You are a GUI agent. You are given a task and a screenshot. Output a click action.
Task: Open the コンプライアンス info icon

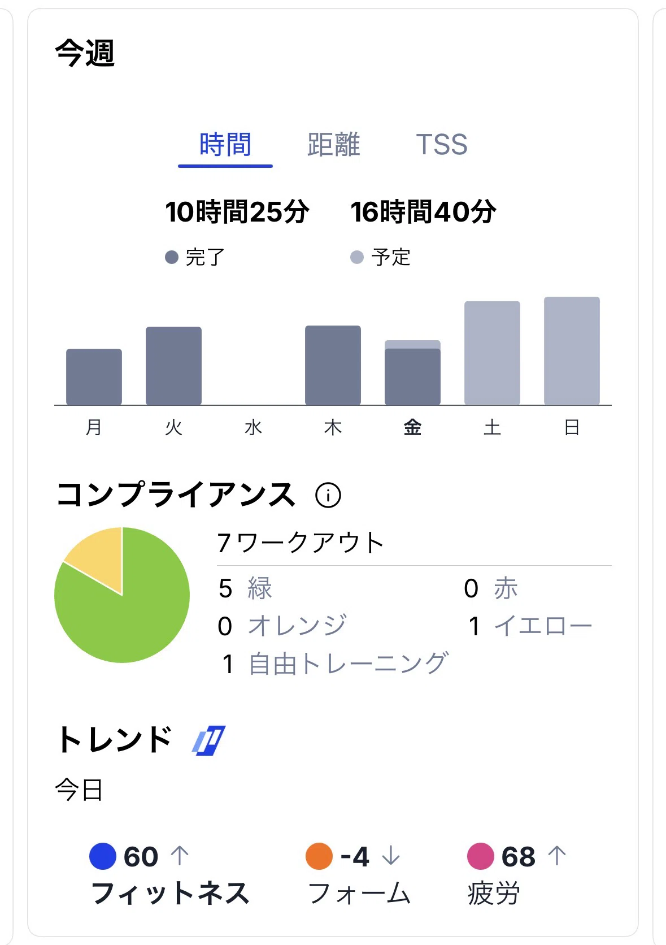coord(328,495)
